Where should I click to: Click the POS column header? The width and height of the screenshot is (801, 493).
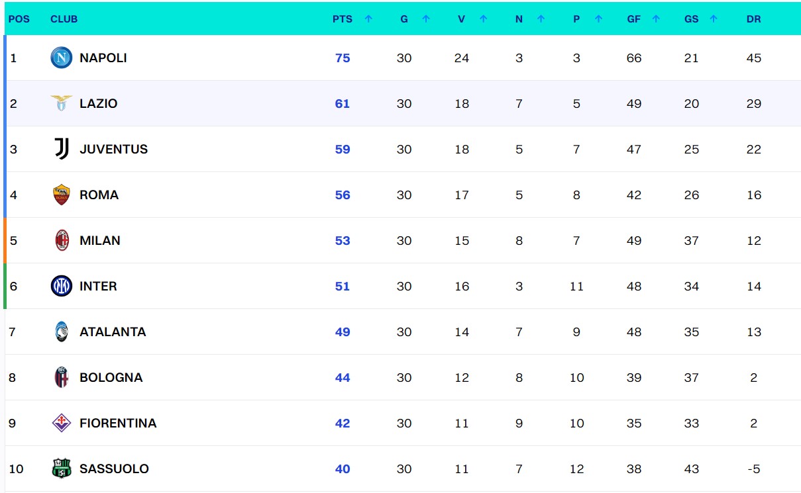[x=19, y=19]
